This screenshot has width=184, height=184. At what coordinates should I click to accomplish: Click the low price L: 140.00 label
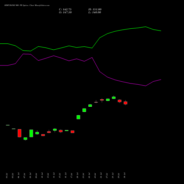coord(95,13)
